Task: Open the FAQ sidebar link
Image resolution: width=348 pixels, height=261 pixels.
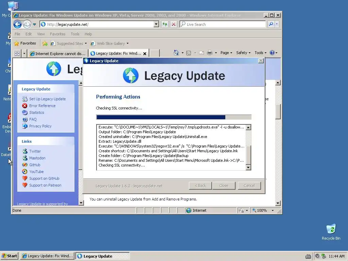Action: [x=33, y=119]
